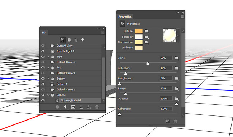Hide the Sphere mesh

coord(43,95)
